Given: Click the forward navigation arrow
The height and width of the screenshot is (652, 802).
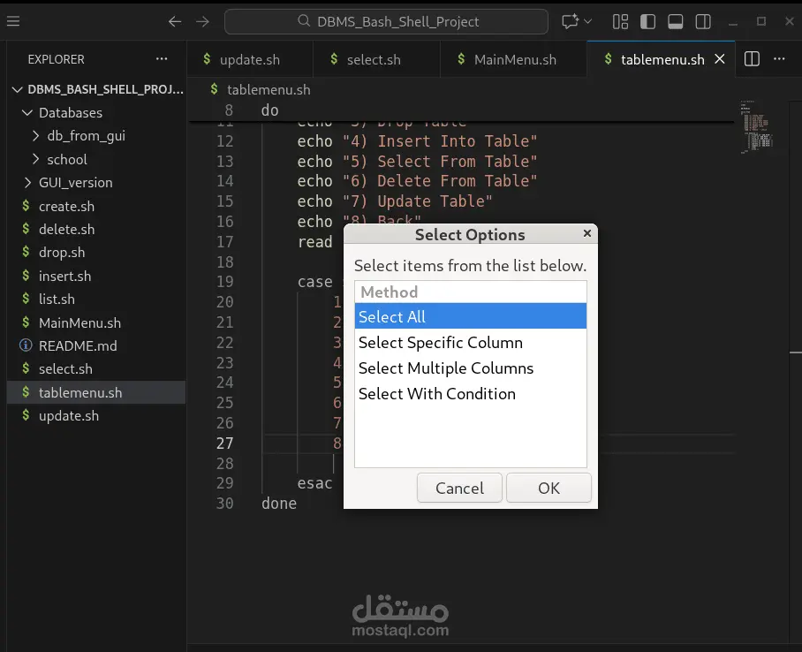Looking at the screenshot, I should click(x=202, y=21).
